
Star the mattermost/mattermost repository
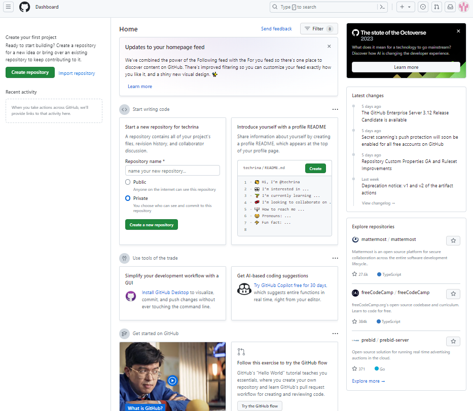[453, 240]
